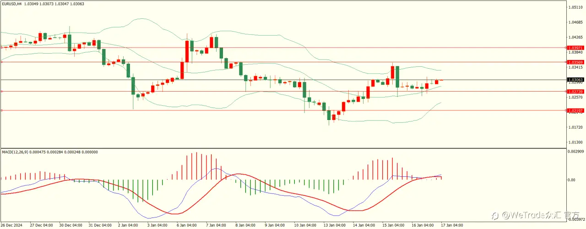Click the 1.03569 red price level label

(575, 62)
